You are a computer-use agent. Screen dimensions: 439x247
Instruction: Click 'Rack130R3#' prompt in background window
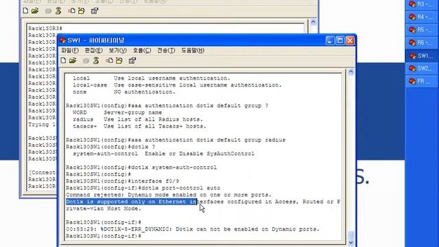(x=45, y=28)
